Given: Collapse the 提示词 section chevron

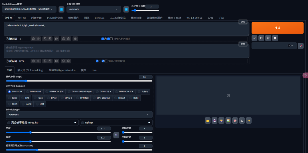Looking at the screenshot, I should click(7, 39).
